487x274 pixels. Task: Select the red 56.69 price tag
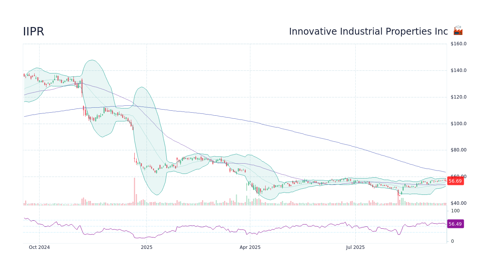pyautogui.click(x=455, y=181)
